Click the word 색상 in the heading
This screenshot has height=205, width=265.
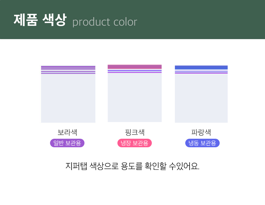click(x=53, y=20)
